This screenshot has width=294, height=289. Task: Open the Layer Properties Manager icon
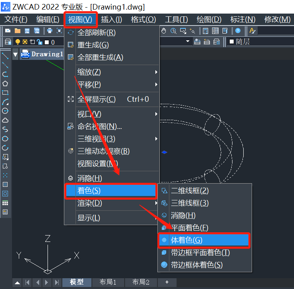(x=8, y=42)
